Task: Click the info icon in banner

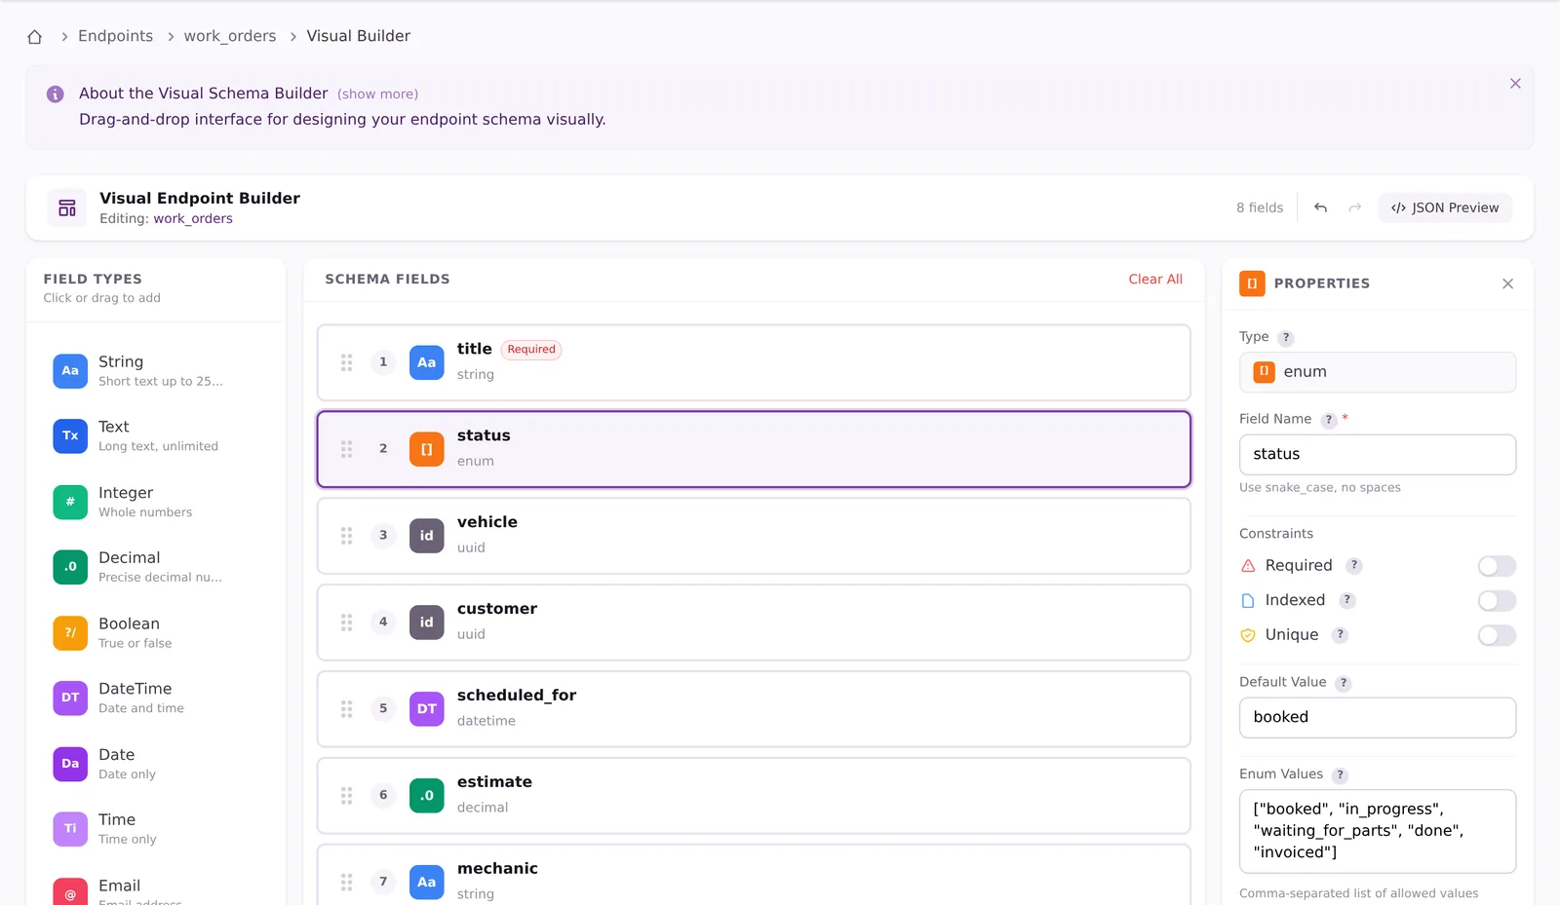Action: click(56, 94)
